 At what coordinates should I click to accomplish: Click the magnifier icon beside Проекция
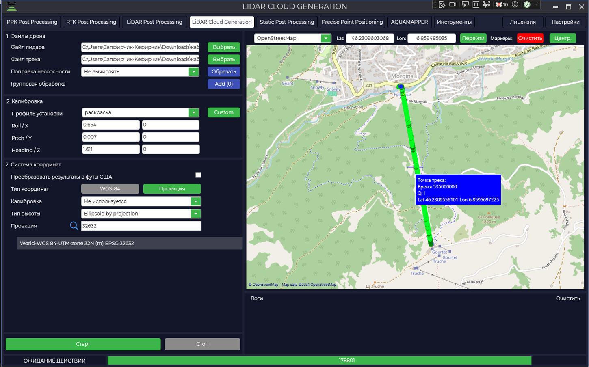click(74, 226)
